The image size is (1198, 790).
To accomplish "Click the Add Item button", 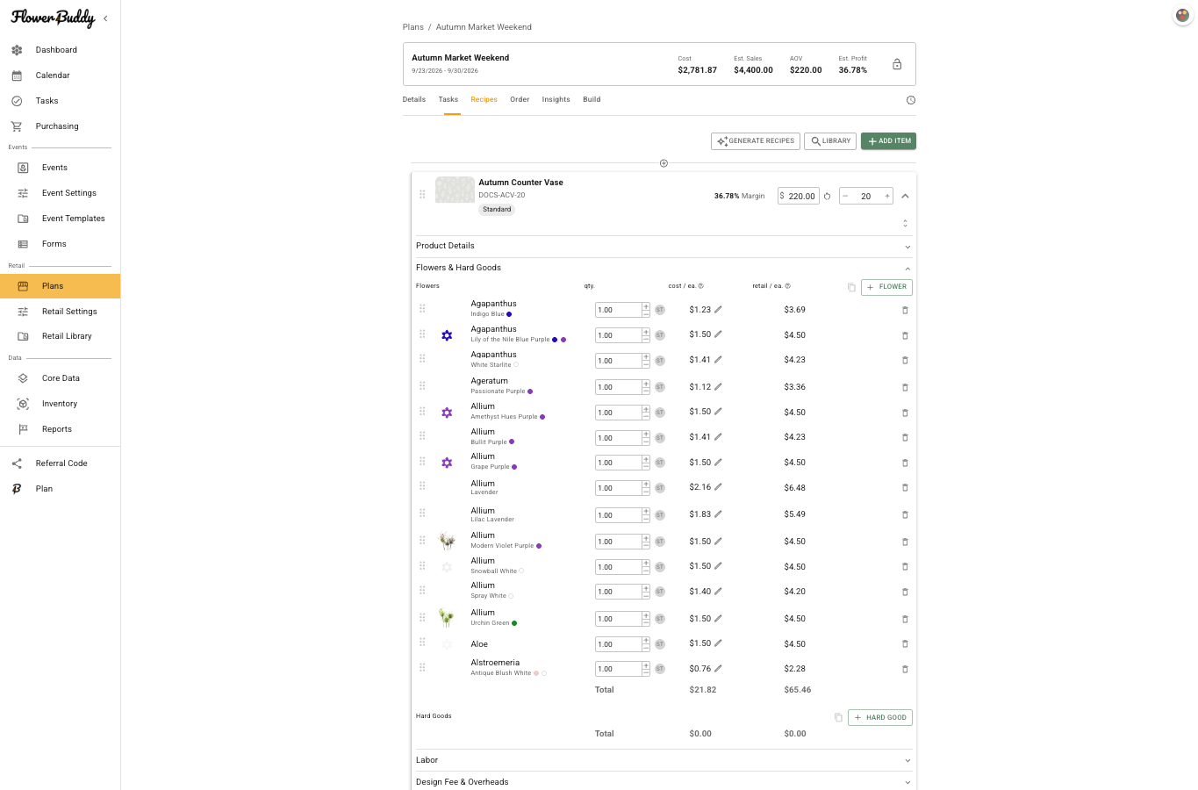I will [888, 141].
